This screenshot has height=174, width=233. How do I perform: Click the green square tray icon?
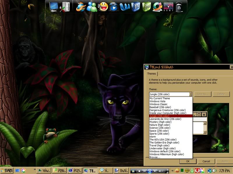(182, 171)
